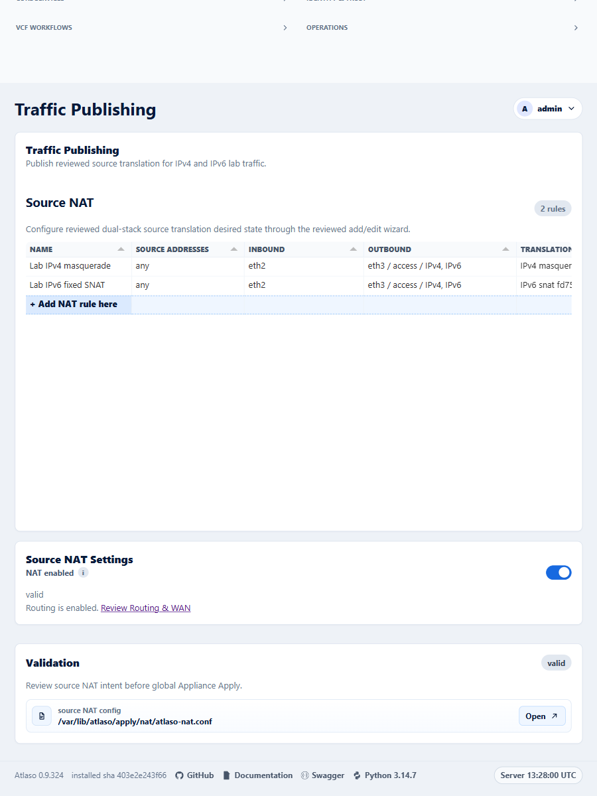Click outbound cell of Lab IPv6 fixed SNAT
The width and height of the screenshot is (597, 796).
[x=440, y=285]
